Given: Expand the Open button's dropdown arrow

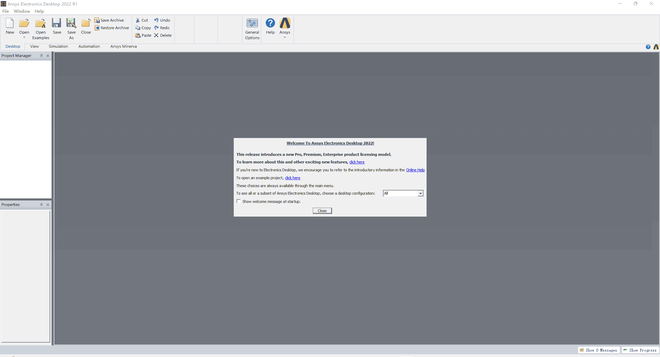Looking at the screenshot, I should point(24,37).
